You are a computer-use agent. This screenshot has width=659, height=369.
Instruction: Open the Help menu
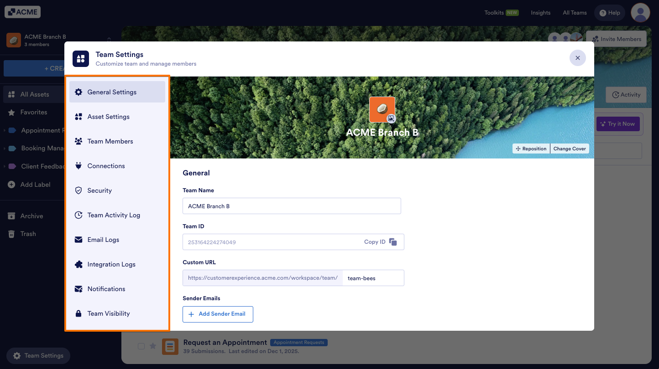(x=610, y=13)
